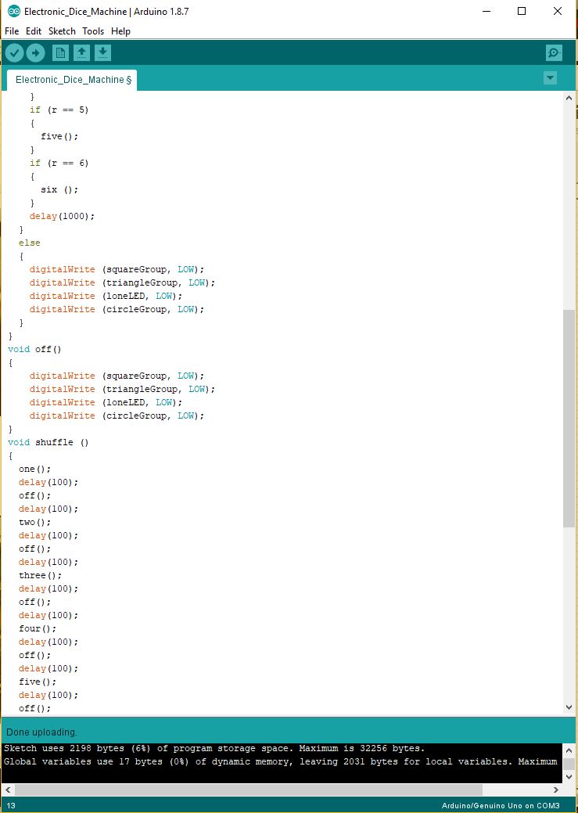Open the Sketch menu
Image resolution: width=578 pixels, height=813 pixels.
pos(63,31)
